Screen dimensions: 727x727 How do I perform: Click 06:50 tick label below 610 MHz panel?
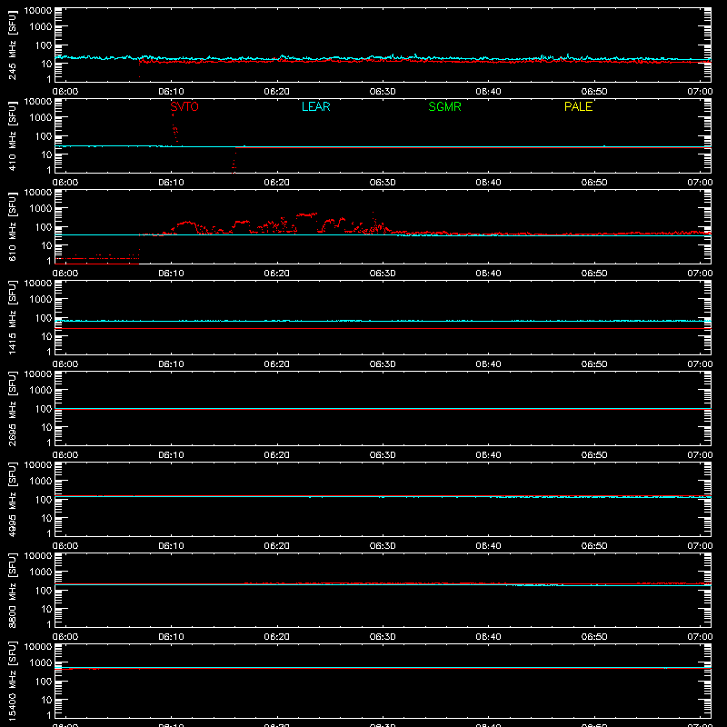pyautogui.click(x=594, y=274)
